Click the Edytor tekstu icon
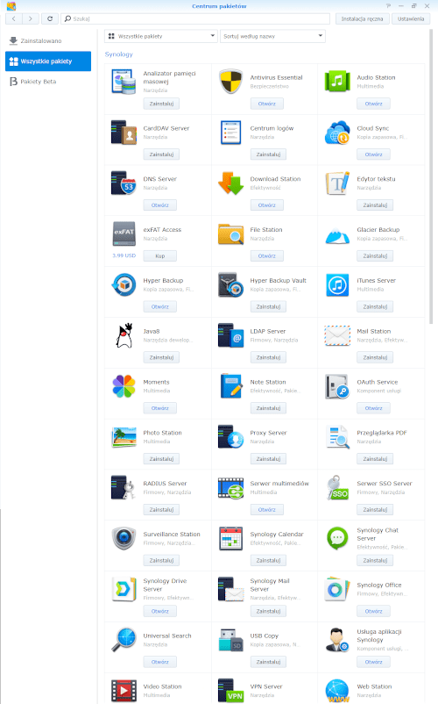438x704 pixels. point(337,183)
